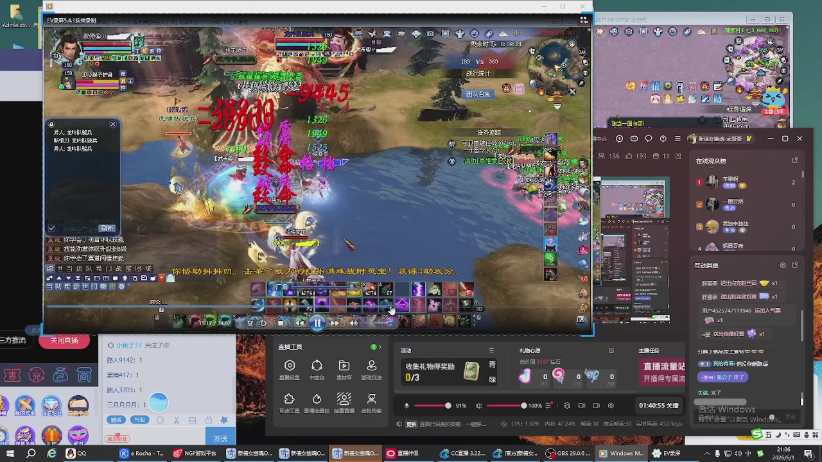Open the 我的作业 icon
822x462 pixels.
pos(25,406)
